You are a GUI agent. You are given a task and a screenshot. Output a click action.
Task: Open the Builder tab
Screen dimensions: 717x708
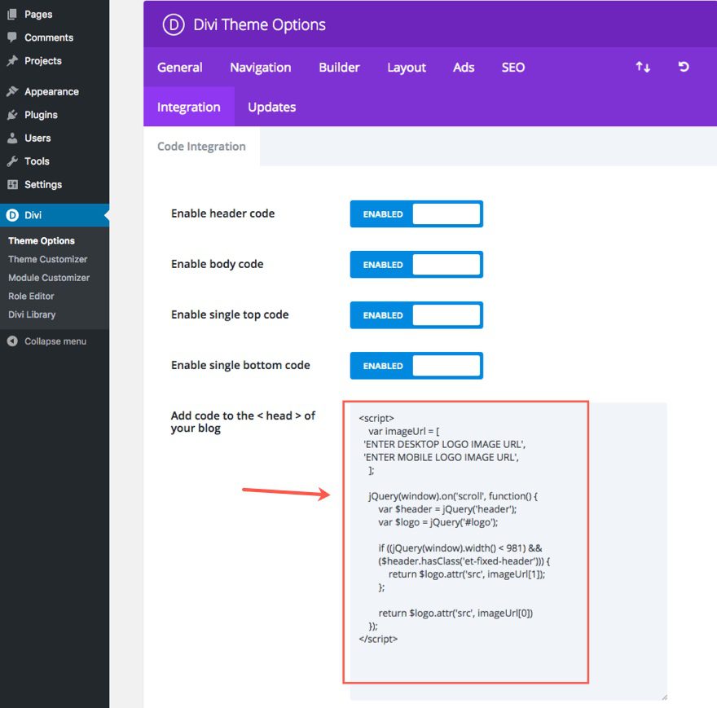pyautogui.click(x=339, y=68)
